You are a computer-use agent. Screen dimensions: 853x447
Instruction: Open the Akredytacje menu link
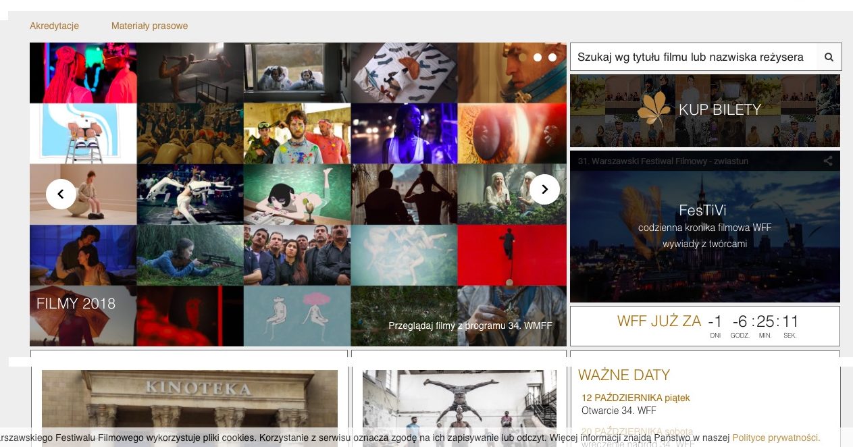[55, 26]
